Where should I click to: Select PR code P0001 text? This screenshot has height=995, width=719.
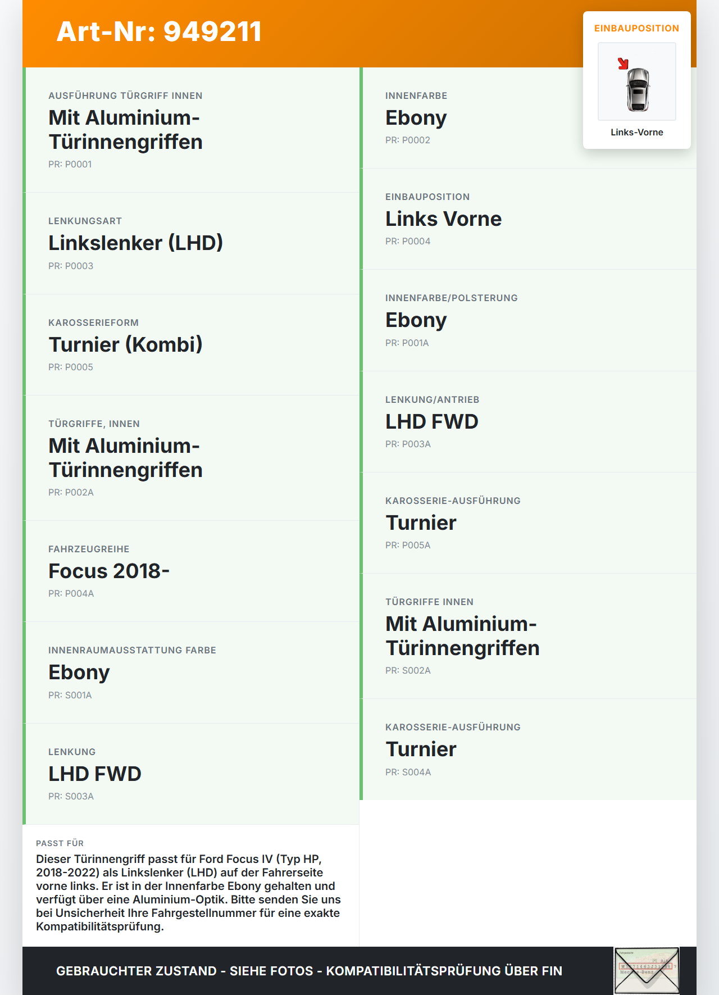click(x=70, y=164)
